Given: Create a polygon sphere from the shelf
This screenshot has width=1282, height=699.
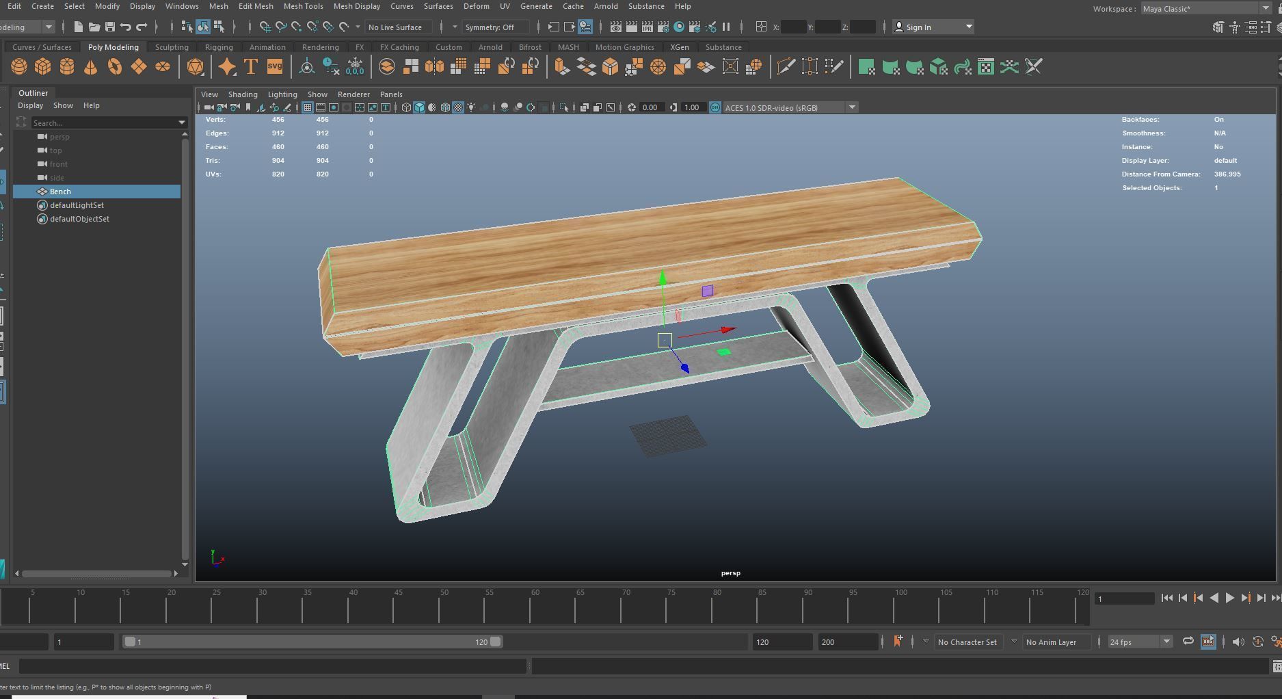Looking at the screenshot, I should 19,67.
